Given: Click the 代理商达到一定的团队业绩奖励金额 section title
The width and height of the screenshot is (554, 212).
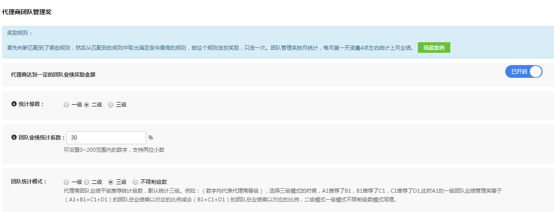Looking at the screenshot, I should [x=53, y=75].
